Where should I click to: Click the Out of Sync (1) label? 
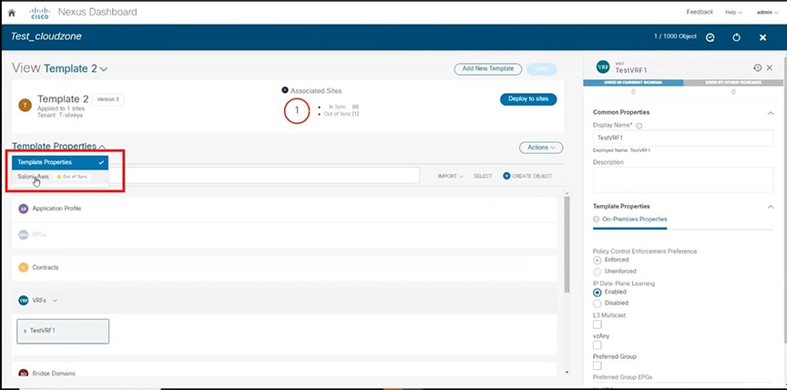coord(342,114)
